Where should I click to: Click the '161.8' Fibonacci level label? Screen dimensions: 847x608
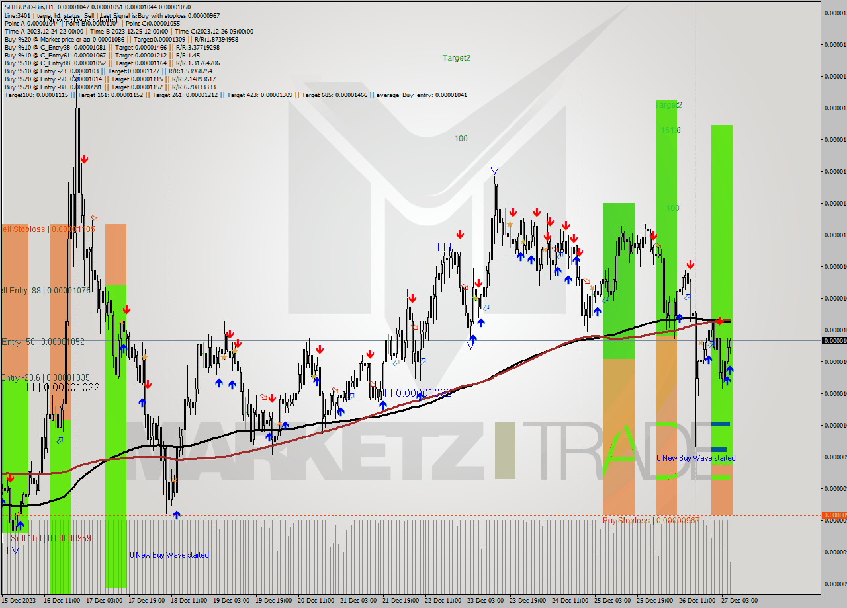click(670, 130)
